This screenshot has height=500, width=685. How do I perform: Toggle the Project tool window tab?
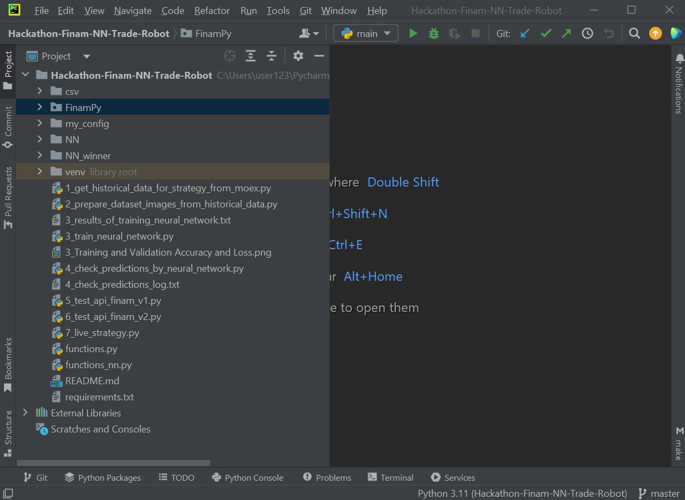[x=8, y=71]
